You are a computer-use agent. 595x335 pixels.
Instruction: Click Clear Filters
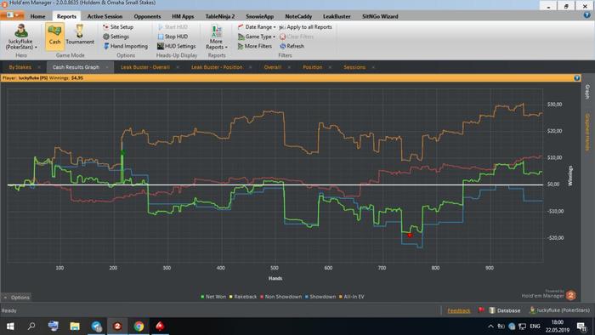(x=297, y=37)
